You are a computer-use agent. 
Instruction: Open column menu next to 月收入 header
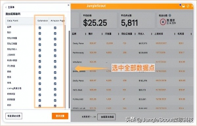[x=151, y=34]
